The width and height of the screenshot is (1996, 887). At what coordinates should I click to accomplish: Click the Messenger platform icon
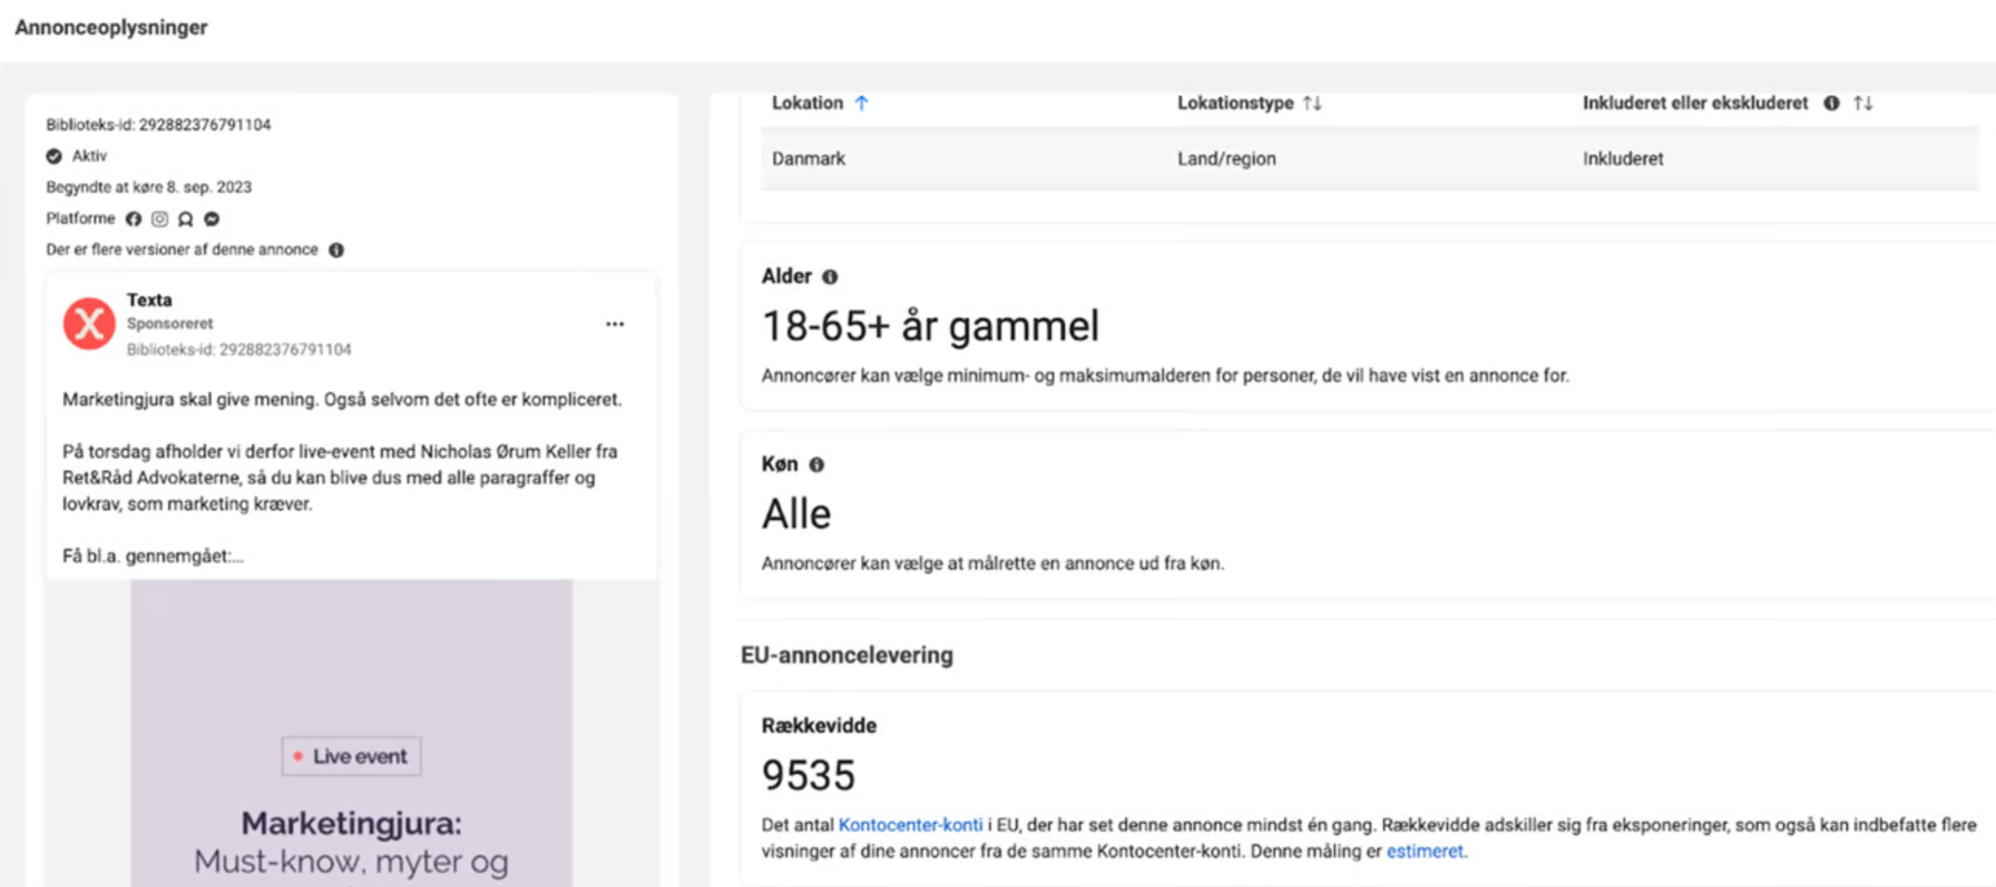[x=211, y=219]
